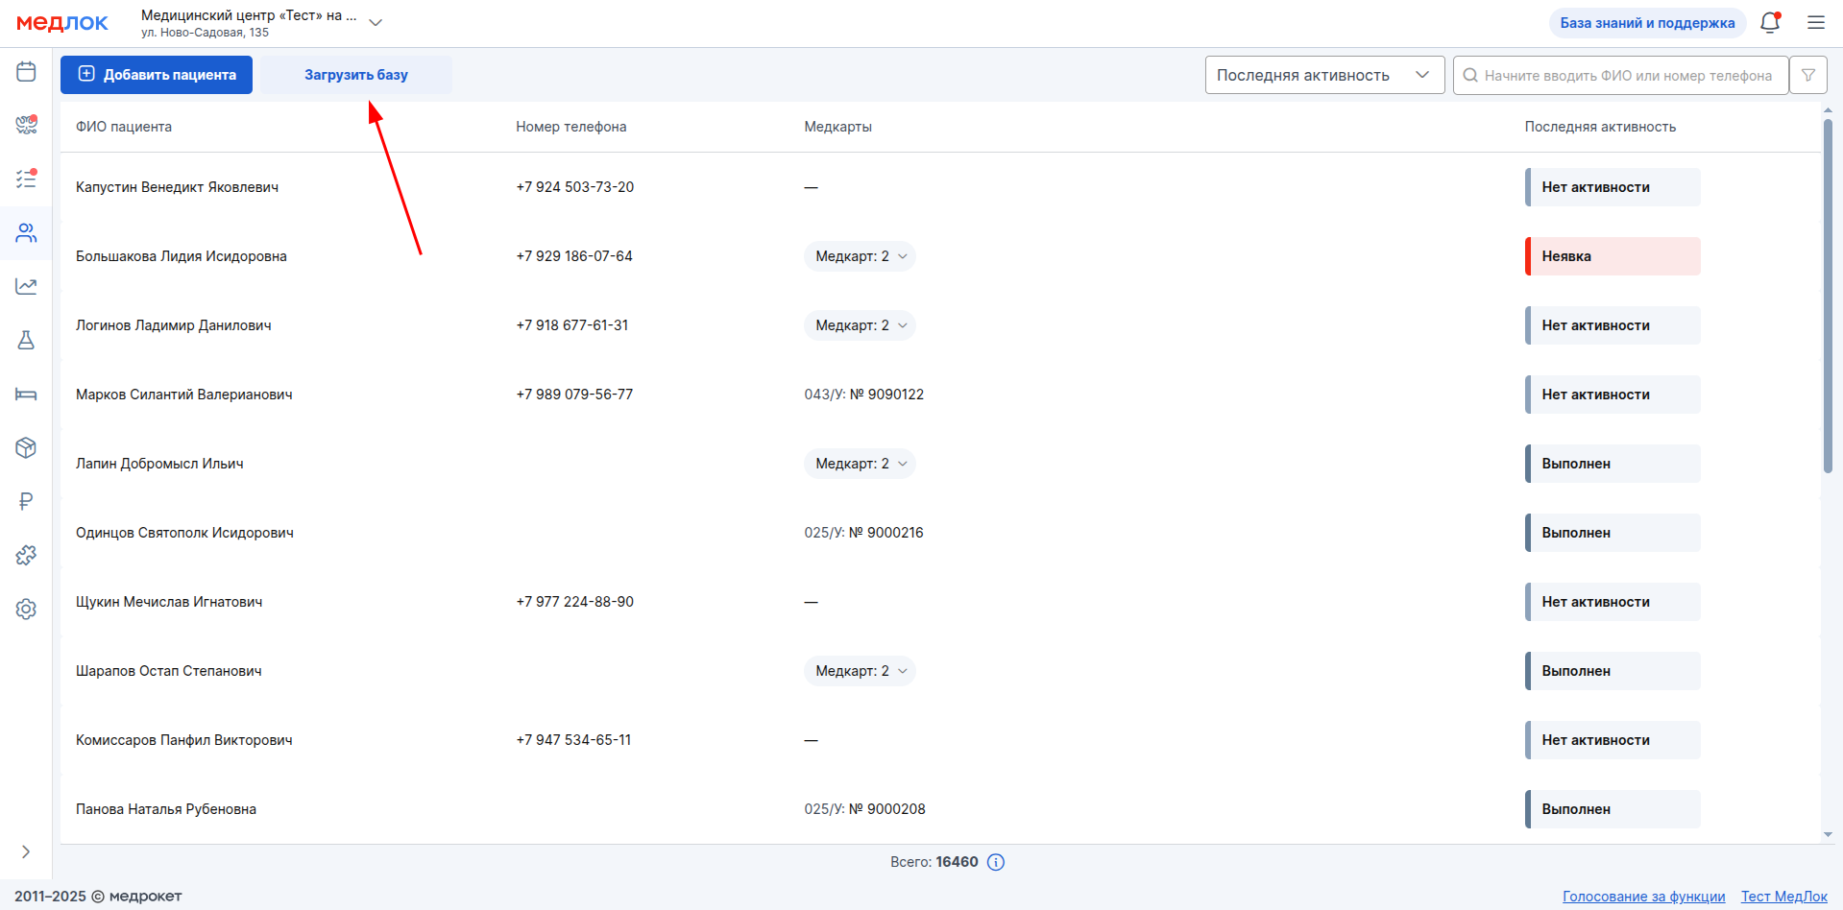Open База знаний и поддержка
Screen dimensions: 1843x910
point(1647,23)
